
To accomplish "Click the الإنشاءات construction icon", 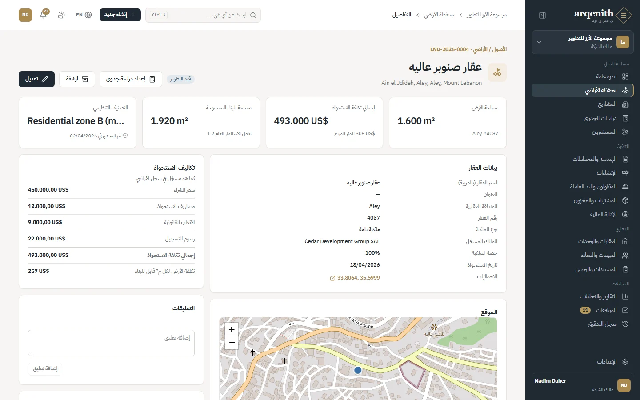I will (x=625, y=173).
